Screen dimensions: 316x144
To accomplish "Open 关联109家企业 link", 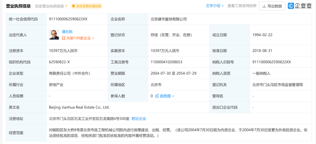I will pyautogui.click(x=78, y=38).
